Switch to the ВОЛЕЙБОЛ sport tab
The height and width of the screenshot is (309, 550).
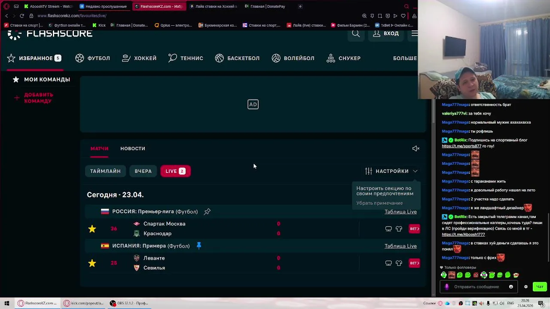pos(293,58)
